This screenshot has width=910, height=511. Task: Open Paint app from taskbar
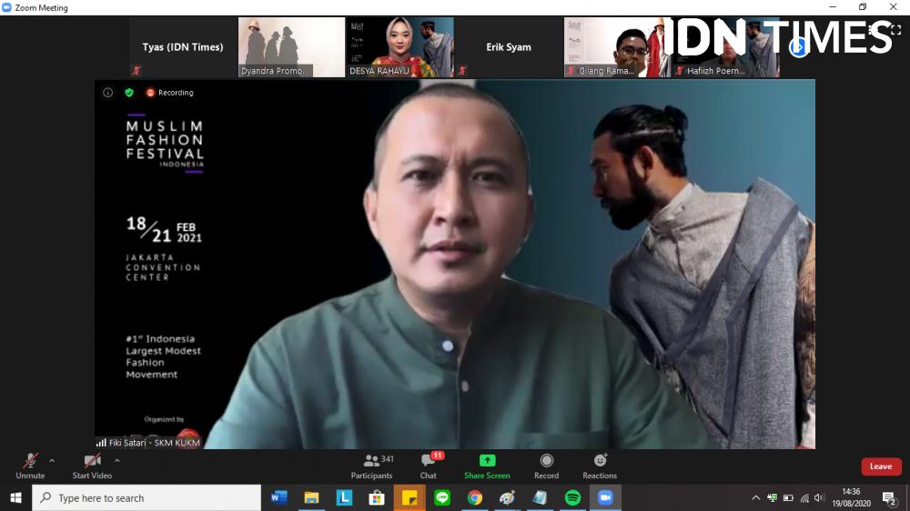(x=507, y=497)
